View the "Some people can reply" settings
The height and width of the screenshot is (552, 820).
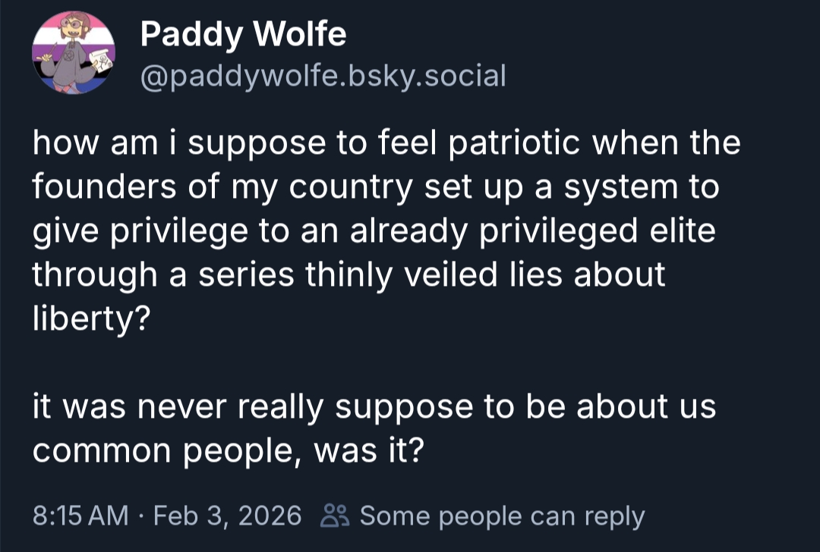click(502, 516)
